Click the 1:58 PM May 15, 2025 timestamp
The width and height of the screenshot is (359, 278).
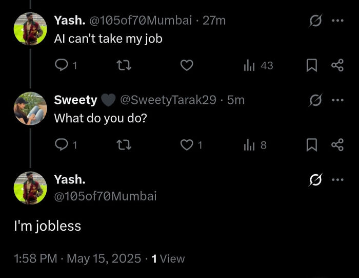(77, 259)
